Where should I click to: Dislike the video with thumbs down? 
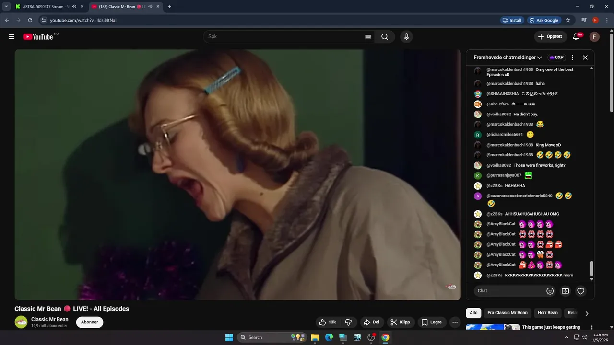(349, 322)
